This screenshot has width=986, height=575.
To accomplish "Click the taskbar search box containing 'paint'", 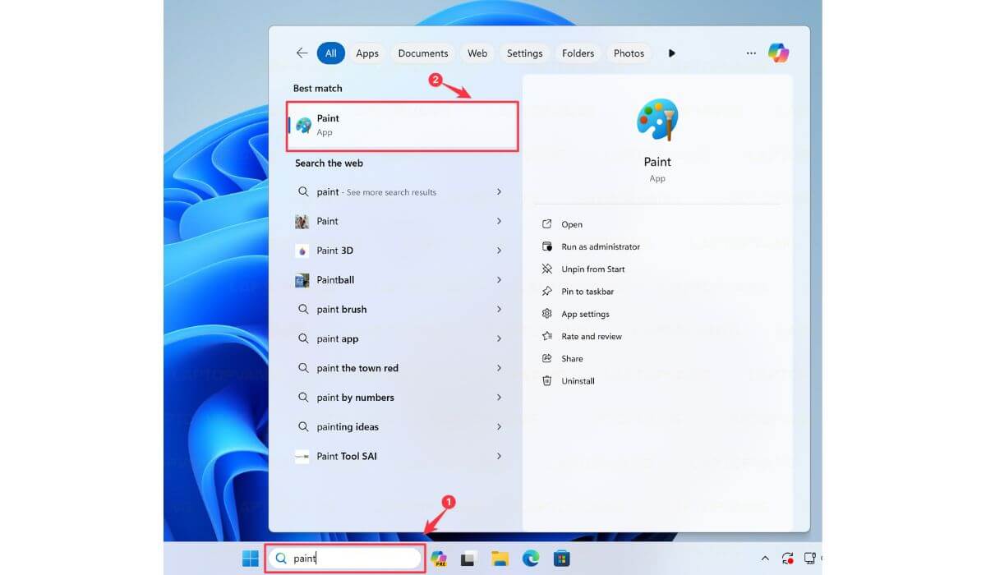I will (345, 559).
